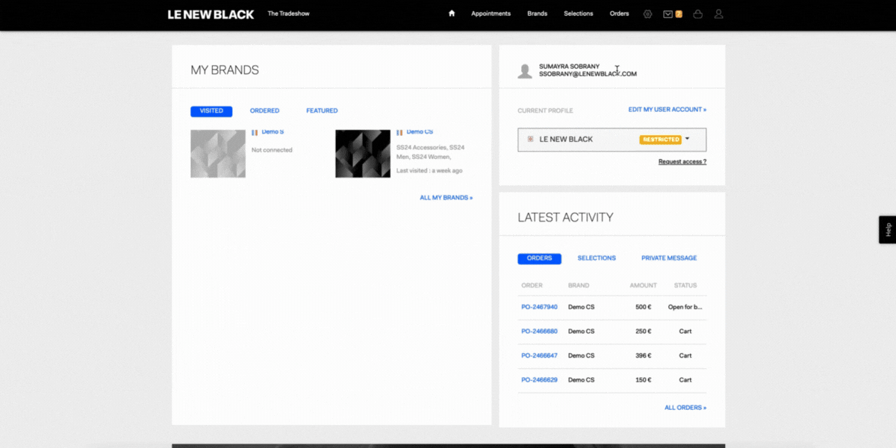
Task: Click the BRAND column header
Action: tap(579, 285)
